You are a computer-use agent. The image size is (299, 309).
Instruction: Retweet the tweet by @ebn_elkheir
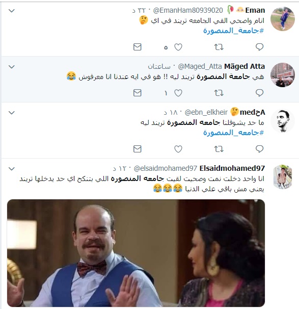coord(219,149)
